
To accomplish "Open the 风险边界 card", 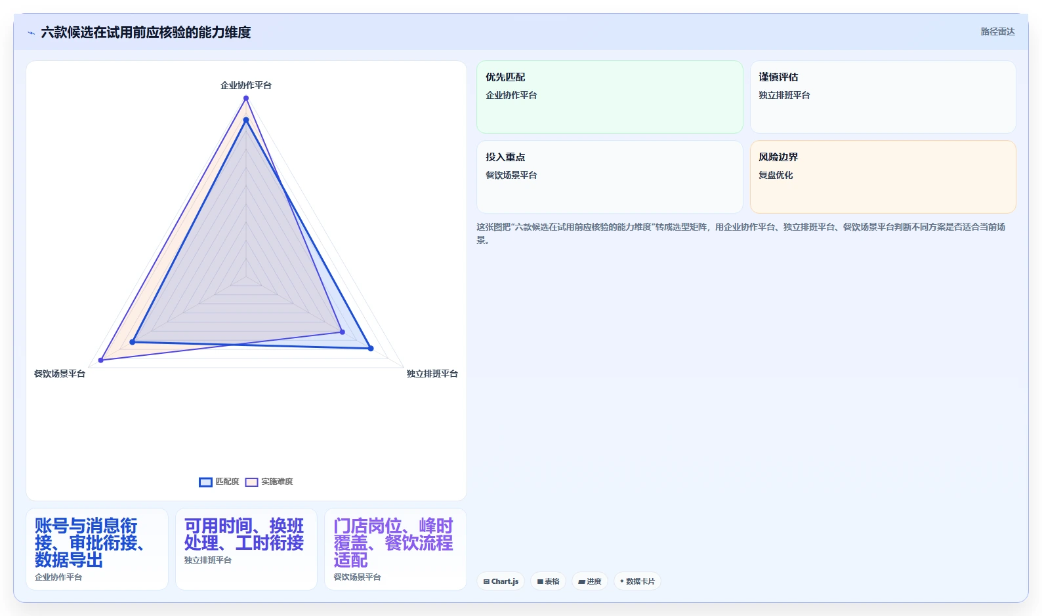I will tap(883, 177).
